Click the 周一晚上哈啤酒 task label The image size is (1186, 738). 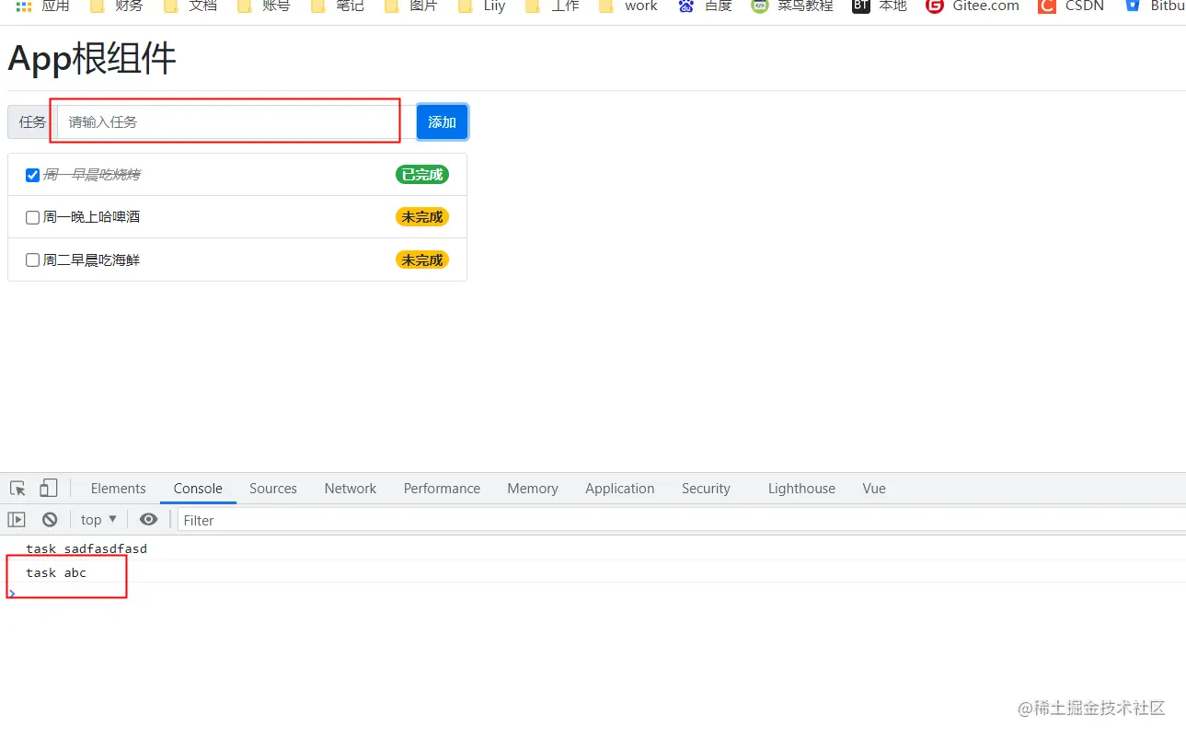pyautogui.click(x=91, y=217)
